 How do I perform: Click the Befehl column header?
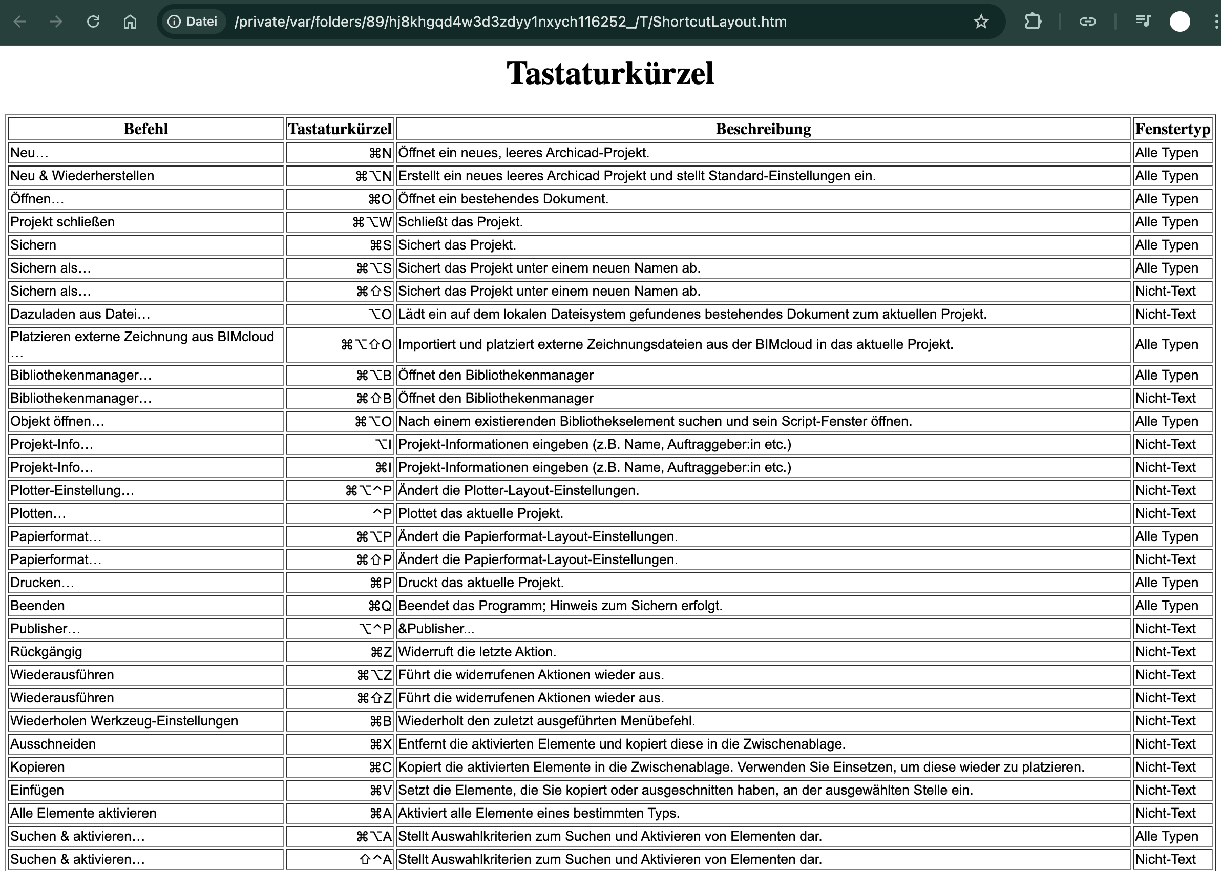click(146, 129)
